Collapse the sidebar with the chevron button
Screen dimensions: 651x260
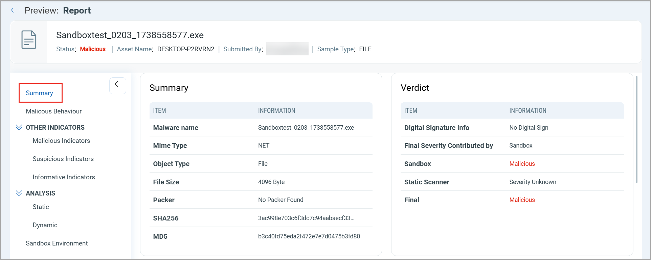click(x=117, y=85)
